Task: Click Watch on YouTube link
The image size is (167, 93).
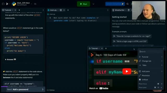Action: 99,88
